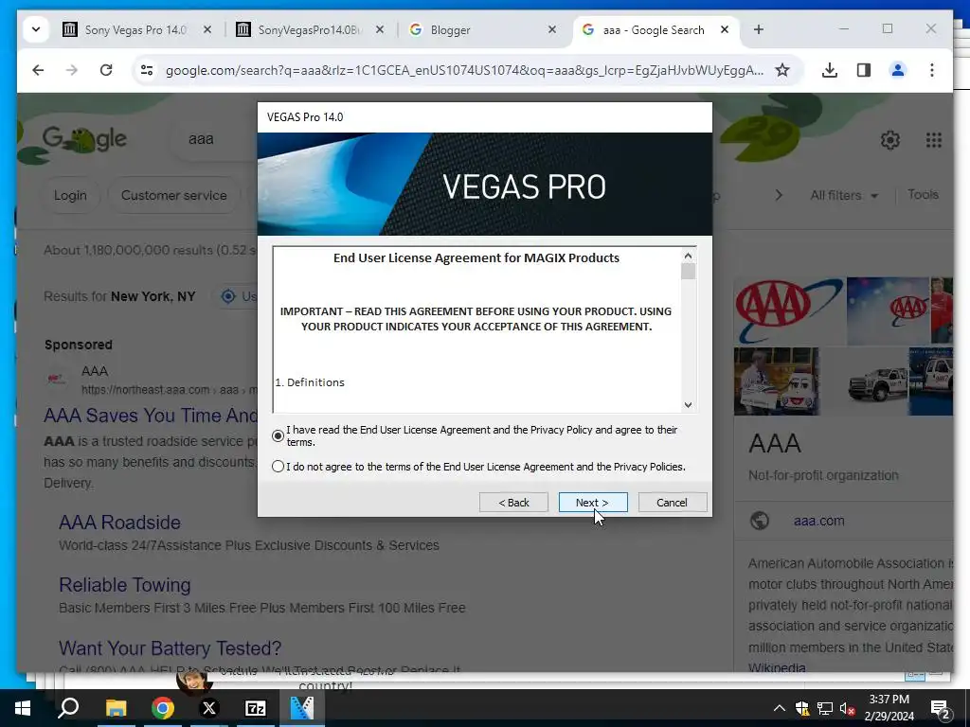The height and width of the screenshot is (727, 970).
Task: Open Chrome from the taskbar
Action: pyautogui.click(x=163, y=708)
